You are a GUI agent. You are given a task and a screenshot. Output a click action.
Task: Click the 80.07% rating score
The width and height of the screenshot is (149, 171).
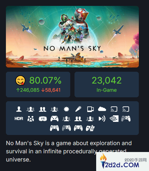click(45, 80)
